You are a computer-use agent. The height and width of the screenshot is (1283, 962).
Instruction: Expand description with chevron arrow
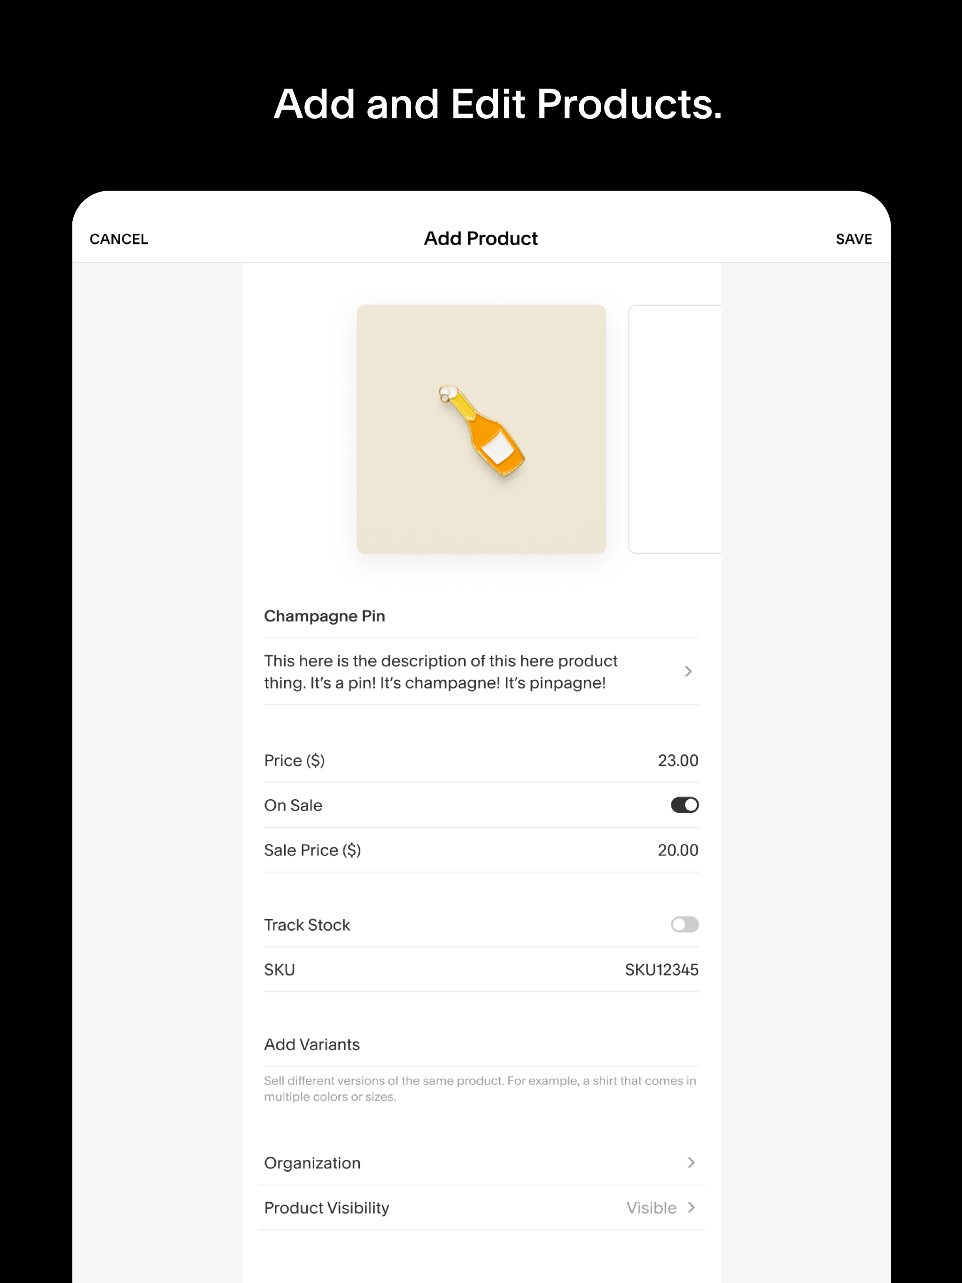click(688, 672)
